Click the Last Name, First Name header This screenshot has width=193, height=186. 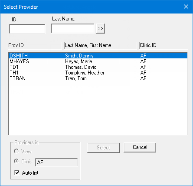pyautogui.click(x=100, y=45)
